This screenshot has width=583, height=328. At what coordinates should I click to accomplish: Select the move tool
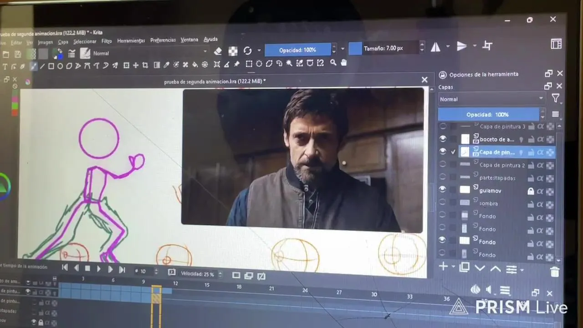click(x=136, y=66)
